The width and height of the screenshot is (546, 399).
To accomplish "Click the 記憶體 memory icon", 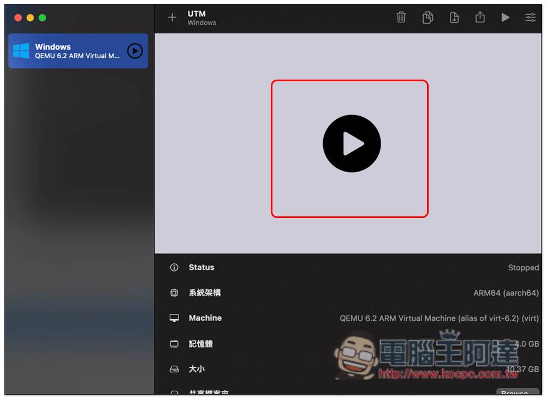I will click(174, 344).
